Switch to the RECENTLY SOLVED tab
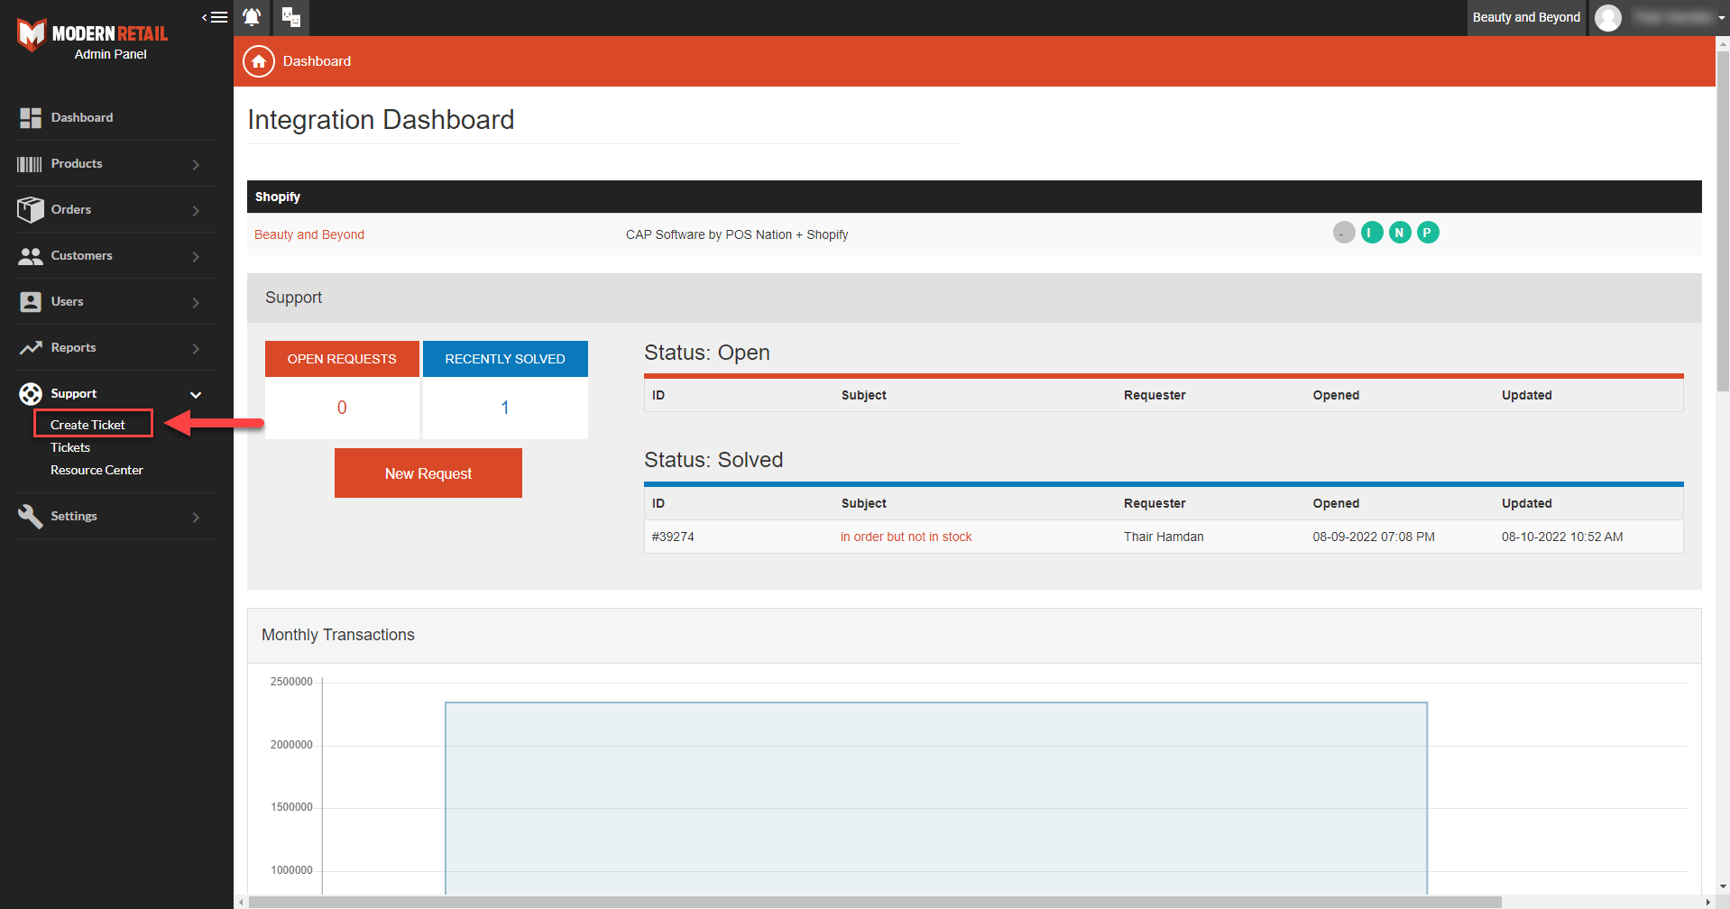1730x909 pixels. 504,358
